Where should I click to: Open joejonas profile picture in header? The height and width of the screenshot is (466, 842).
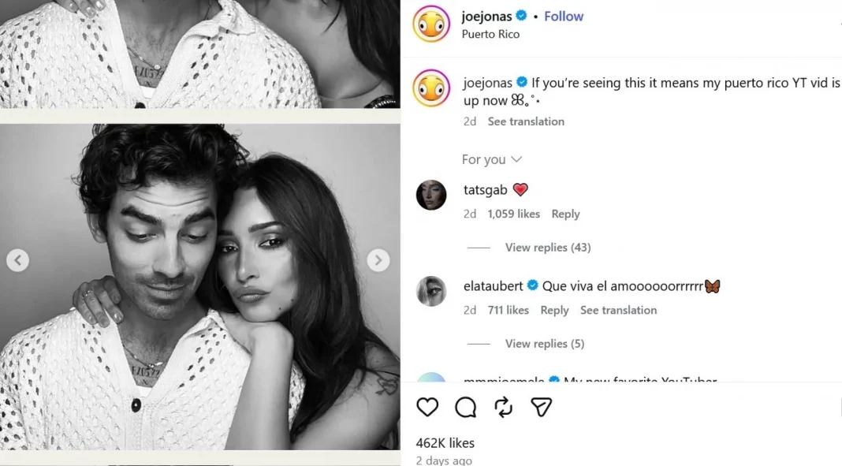tap(431, 24)
